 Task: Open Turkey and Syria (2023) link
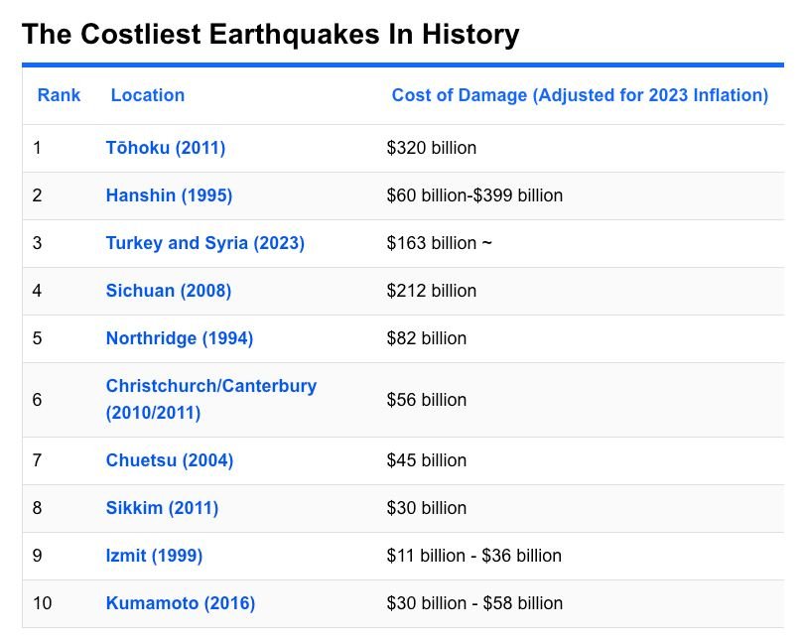click(204, 243)
